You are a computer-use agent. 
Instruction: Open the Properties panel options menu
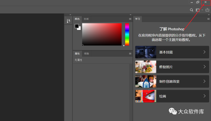130,54
